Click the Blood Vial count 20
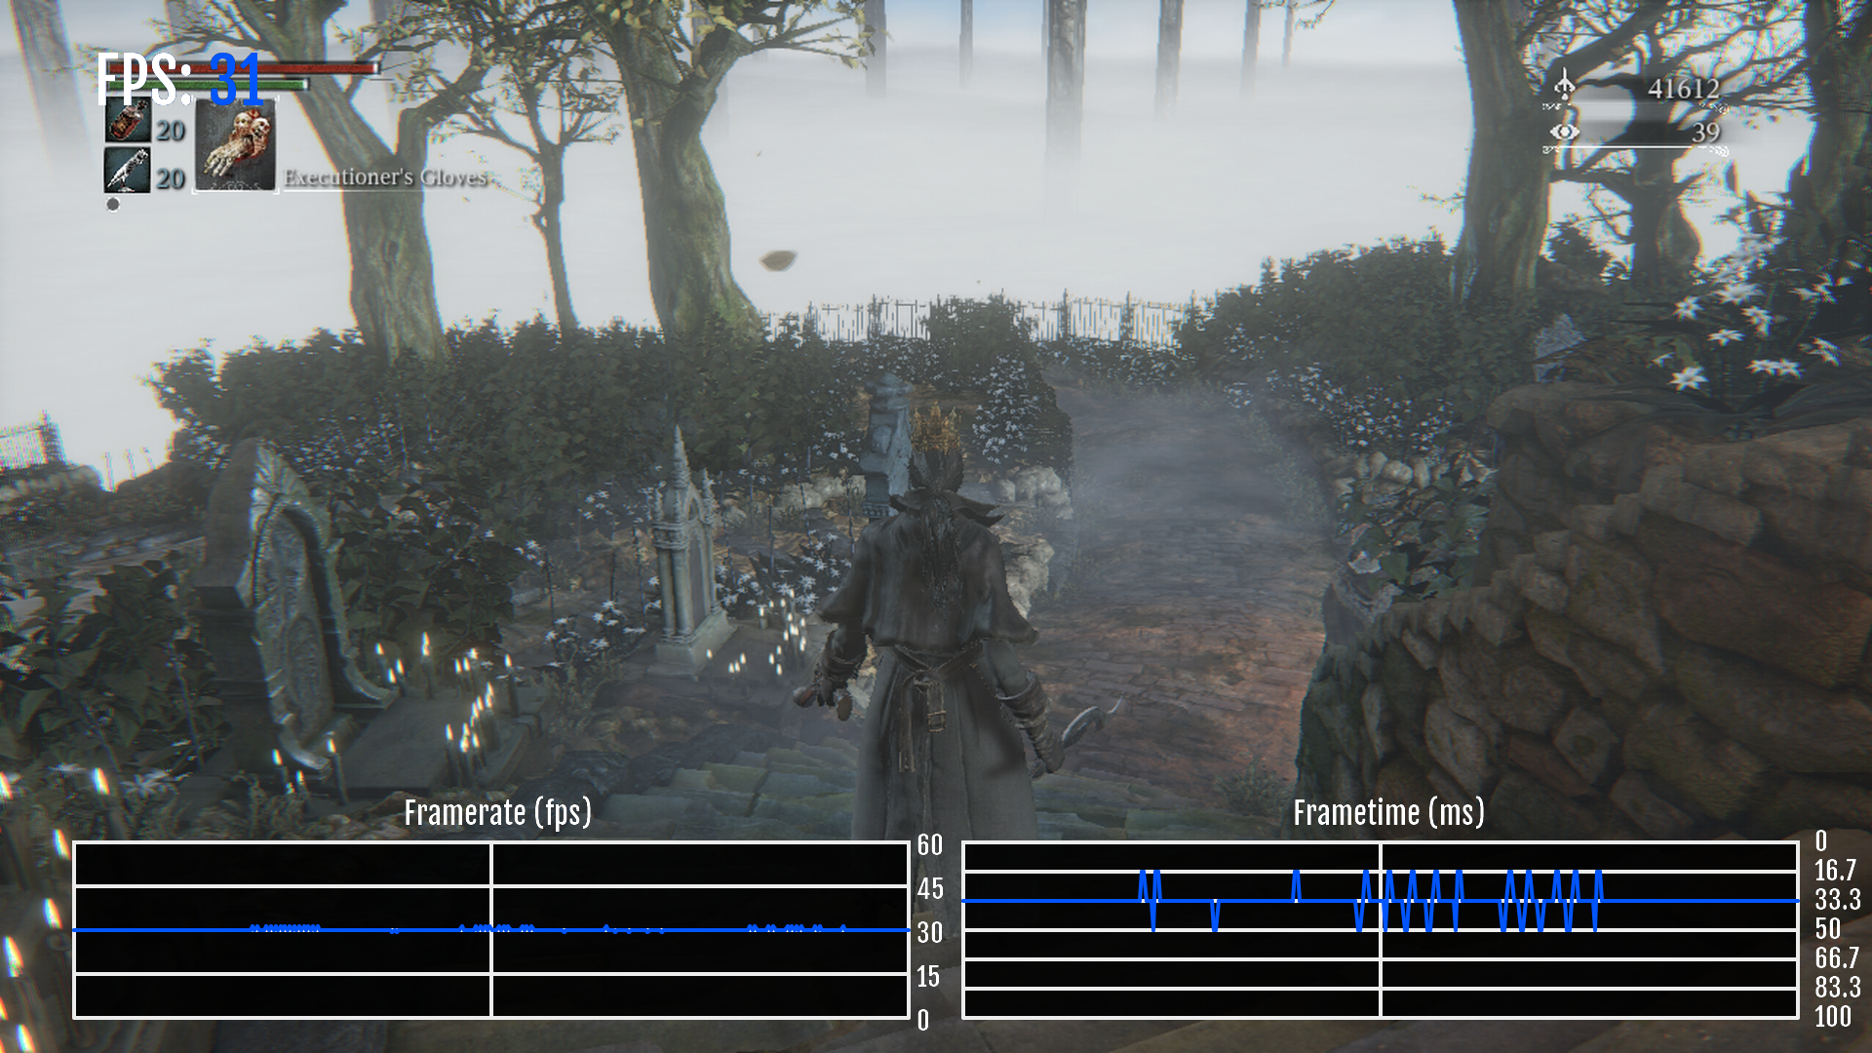The width and height of the screenshot is (1872, 1053). pos(171,131)
